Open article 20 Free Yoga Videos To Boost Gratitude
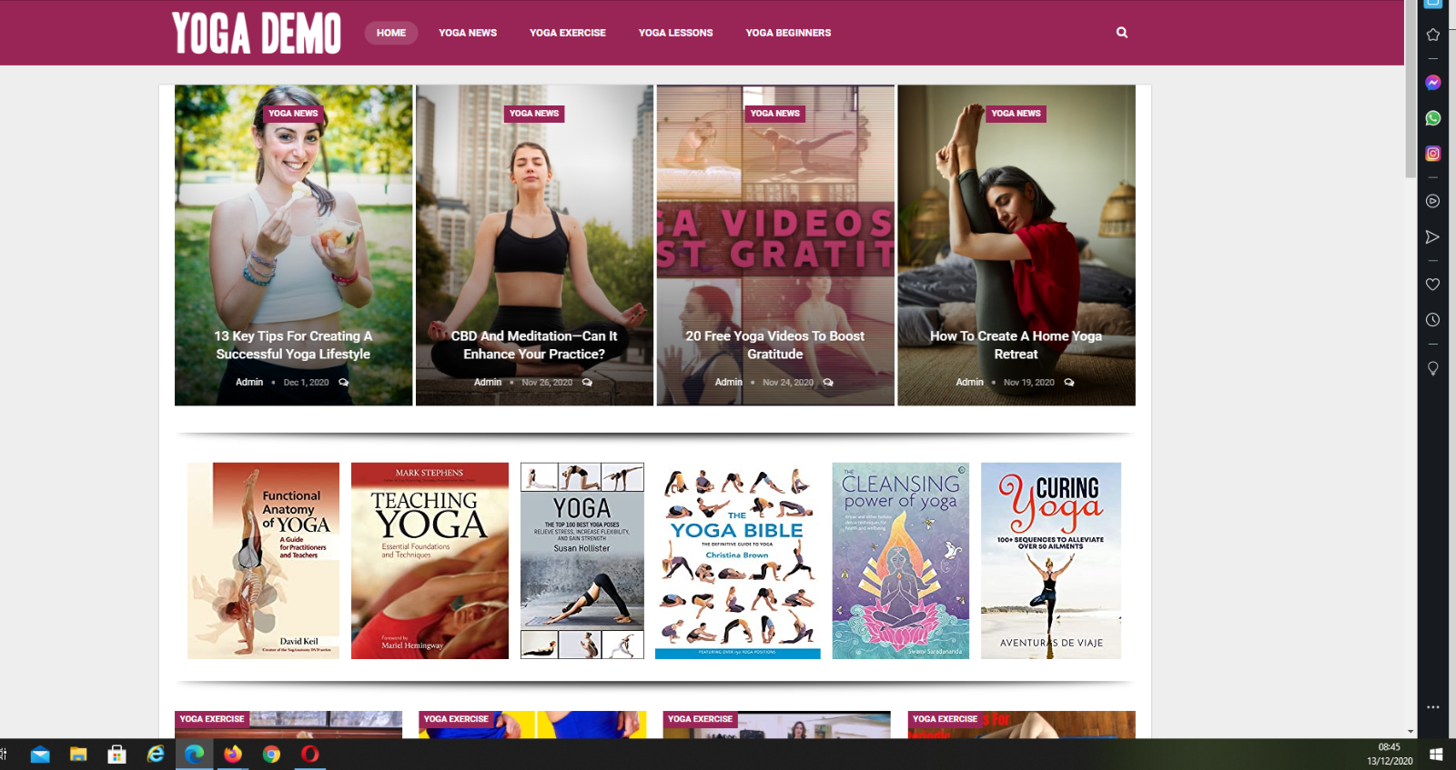This screenshot has width=1456, height=770. click(775, 345)
